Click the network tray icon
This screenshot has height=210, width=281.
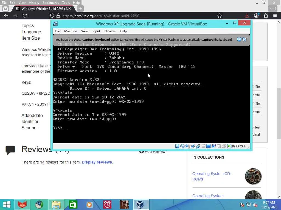[249, 205]
